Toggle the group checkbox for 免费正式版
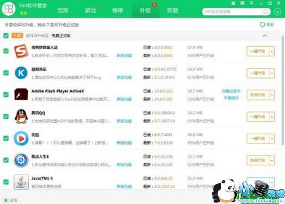Image resolution: width=285 pixels, height=204 pixels. click(x=6, y=36)
